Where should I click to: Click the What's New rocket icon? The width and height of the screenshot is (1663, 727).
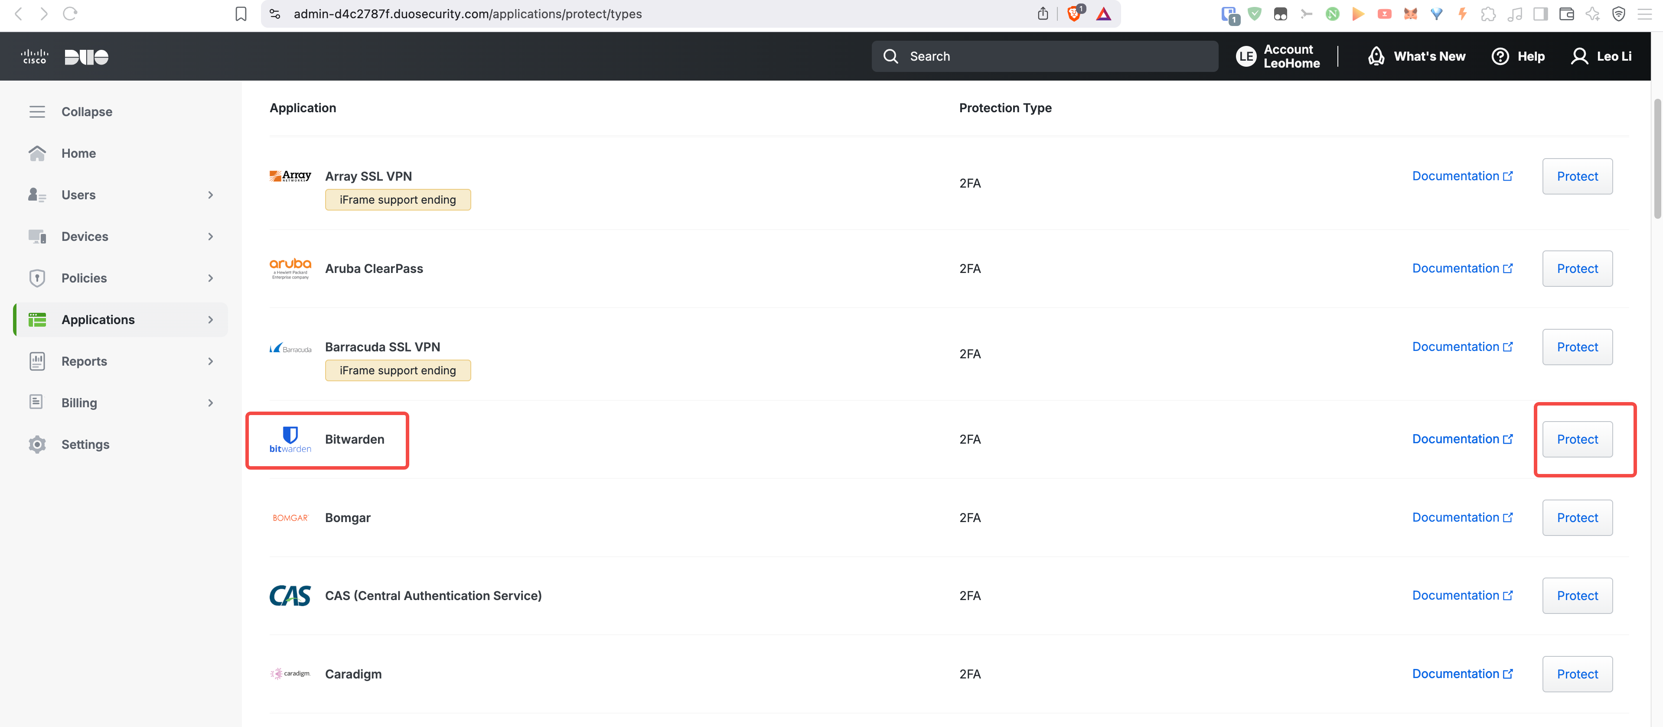pyautogui.click(x=1376, y=56)
